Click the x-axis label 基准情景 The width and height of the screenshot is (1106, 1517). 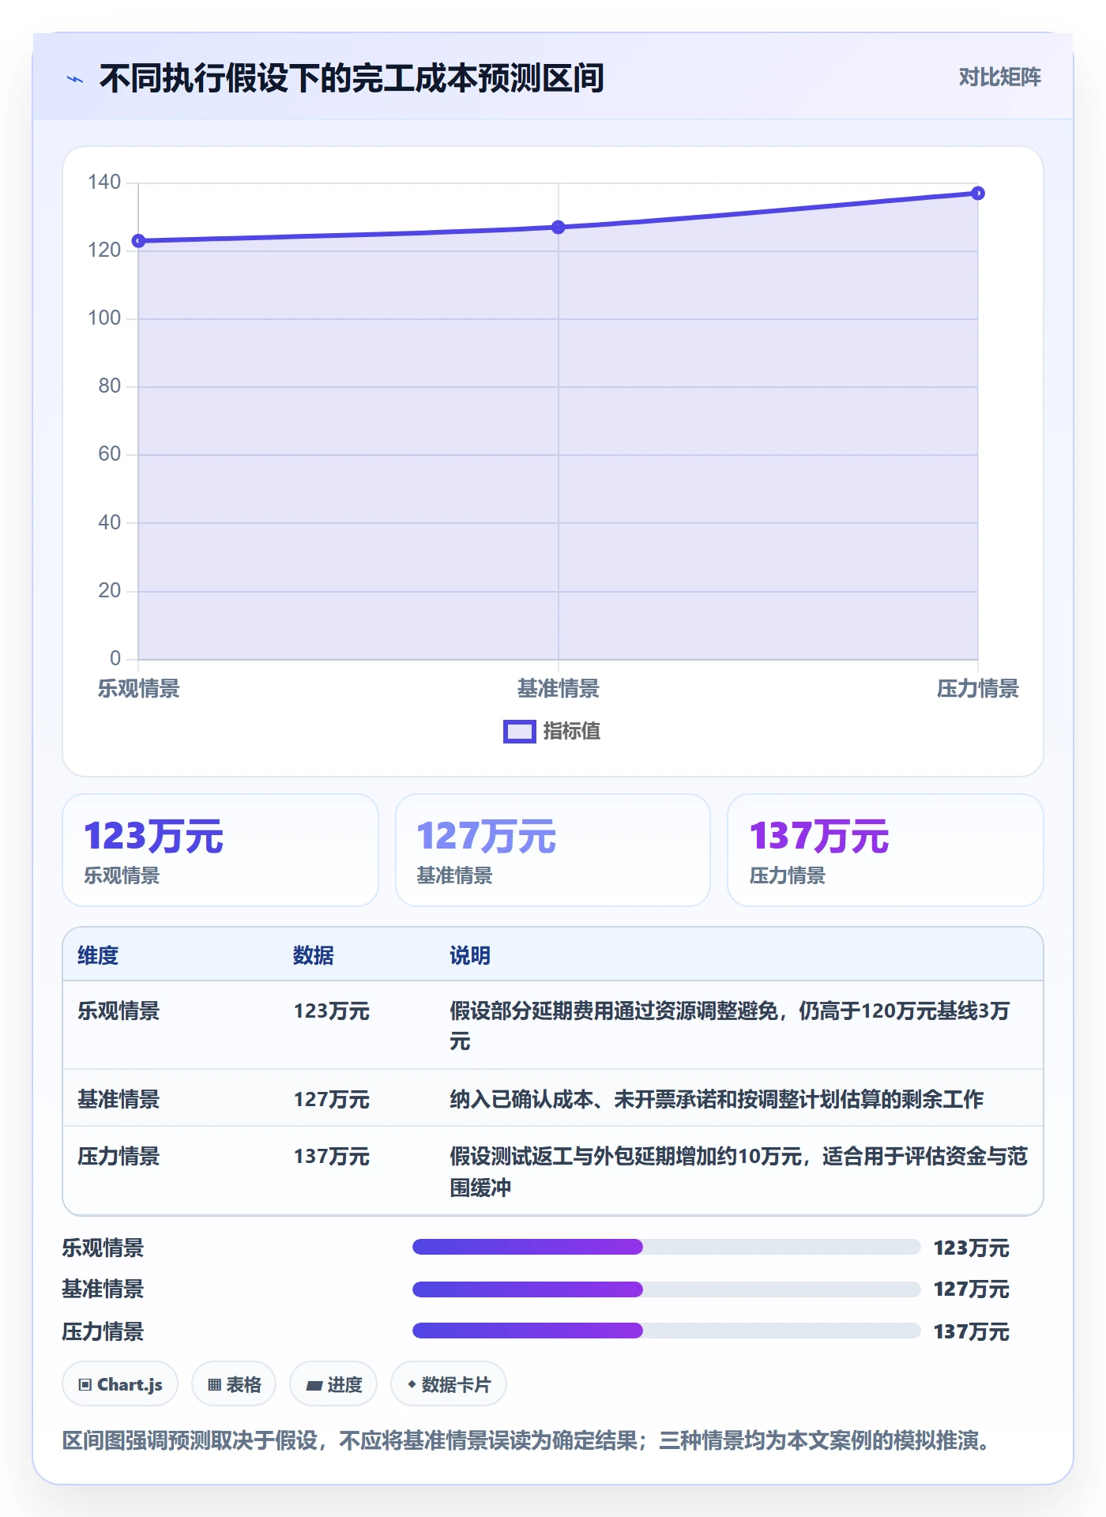559,689
